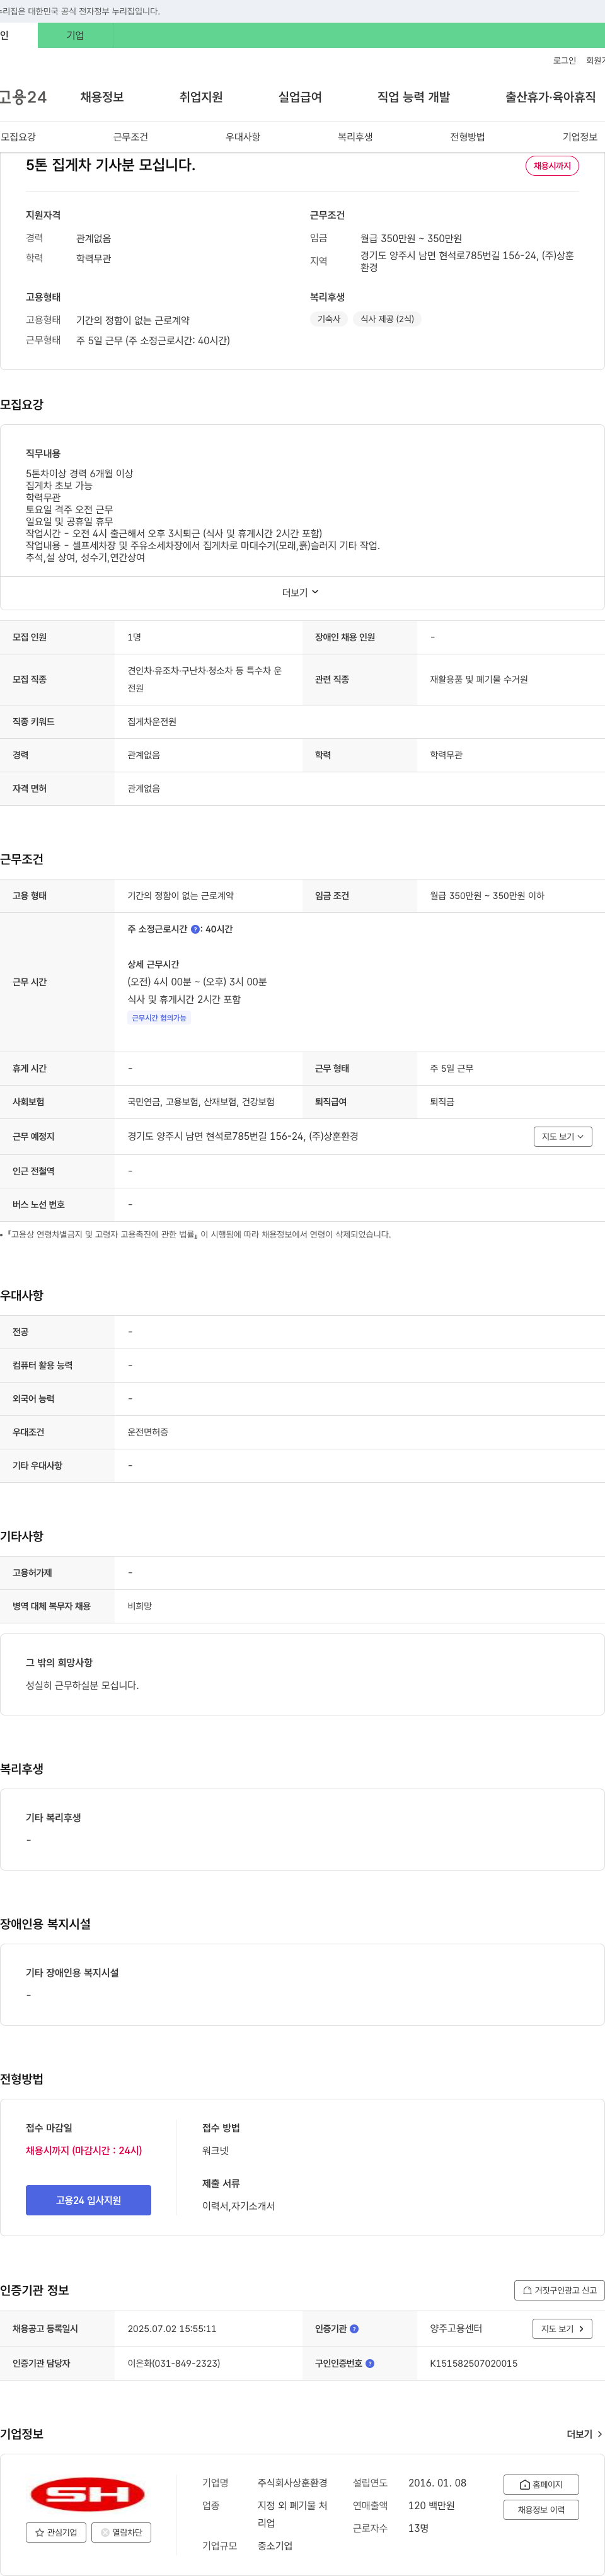The image size is (605, 2576).
Task: Click the 근무시간 협의가능 tag
Action: [159, 1018]
